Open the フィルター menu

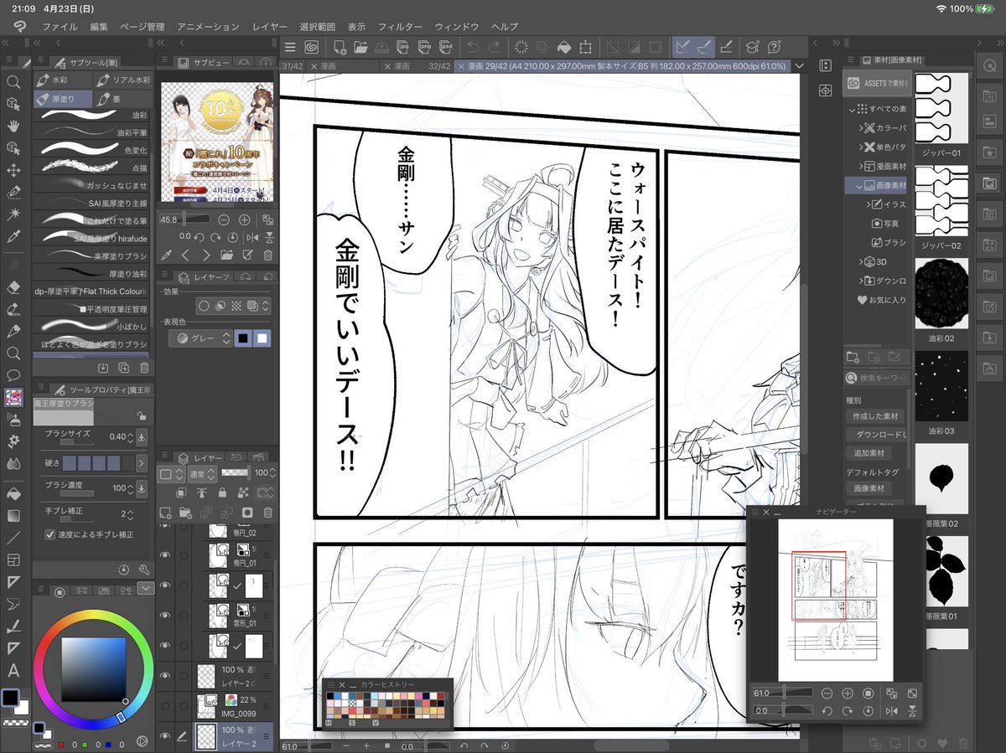(400, 27)
